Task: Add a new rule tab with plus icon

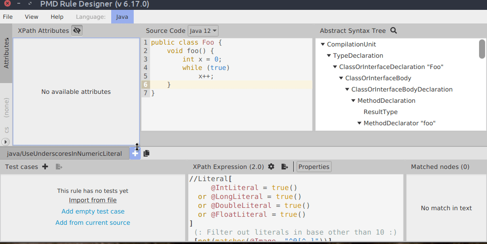Action: (135, 153)
